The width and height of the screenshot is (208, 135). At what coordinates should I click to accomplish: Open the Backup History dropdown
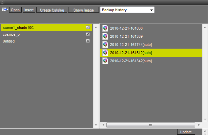pyautogui.click(x=127, y=10)
